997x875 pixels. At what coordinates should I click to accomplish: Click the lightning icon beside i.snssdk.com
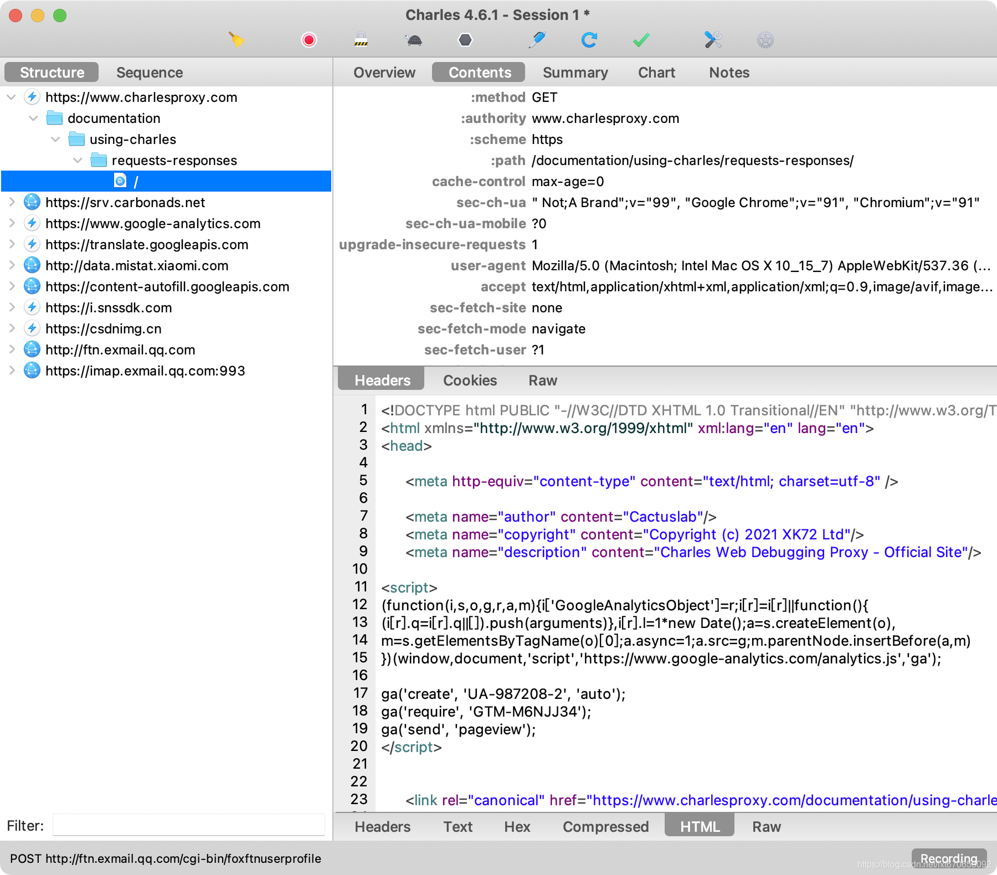[x=32, y=308]
